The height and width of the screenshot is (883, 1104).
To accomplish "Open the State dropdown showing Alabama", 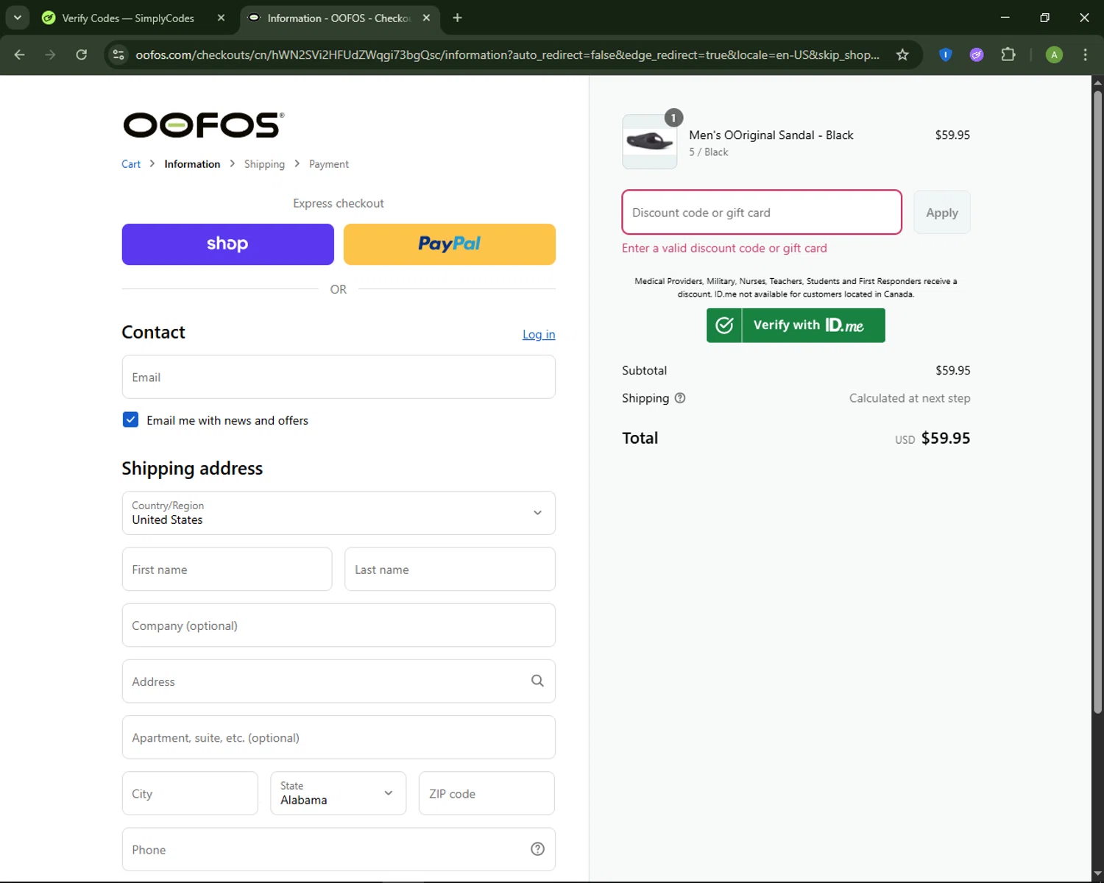I will [x=338, y=793].
